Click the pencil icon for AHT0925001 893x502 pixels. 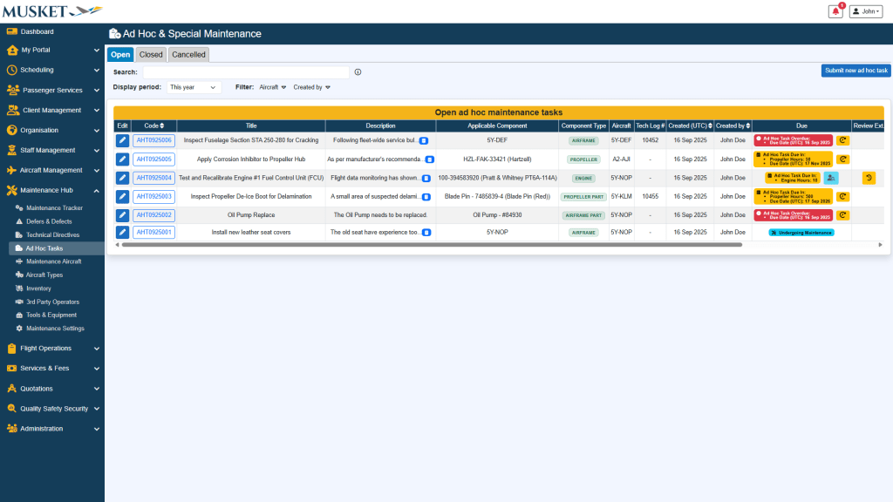(122, 233)
